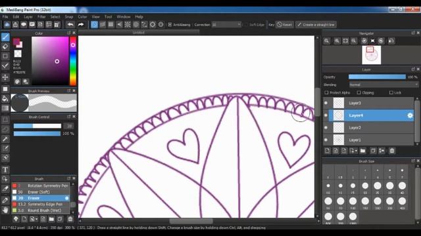The height and width of the screenshot is (236, 421).
Task: Open the add-layer dropdown arrow in Layer panel
Action: click(356, 151)
